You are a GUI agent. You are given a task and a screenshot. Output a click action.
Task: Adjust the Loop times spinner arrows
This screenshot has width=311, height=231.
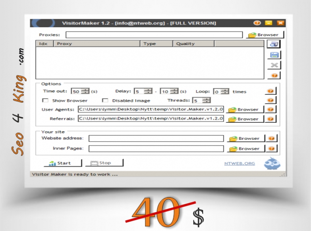coord(225,92)
